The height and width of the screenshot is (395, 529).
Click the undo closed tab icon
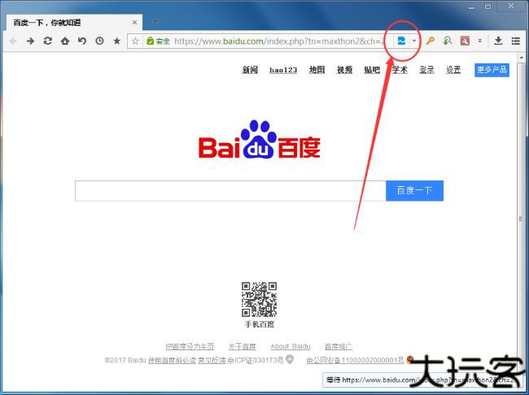(82, 41)
